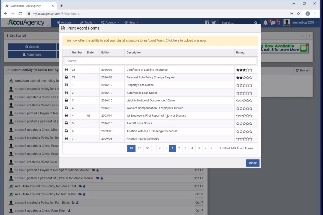Switch to page 2 of Acord Forms
The image size is (323, 215).
coord(179,148)
